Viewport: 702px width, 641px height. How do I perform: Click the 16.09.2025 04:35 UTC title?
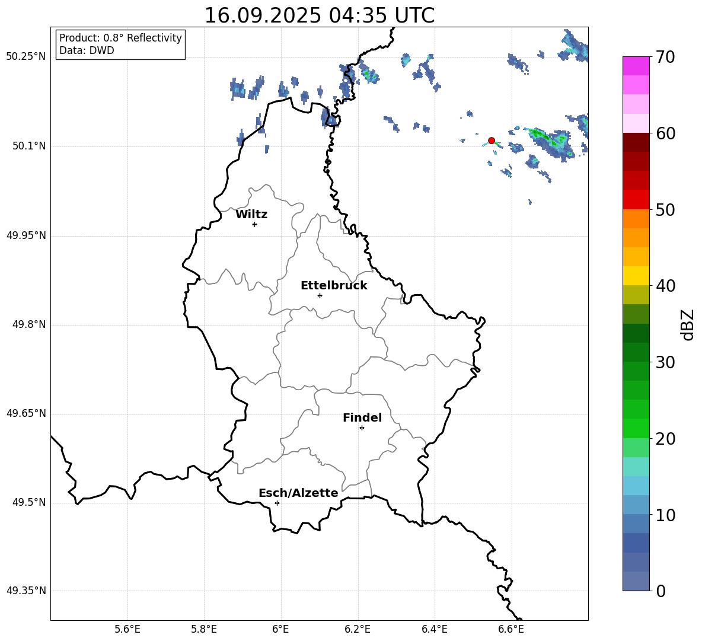(x=319, y=15)
